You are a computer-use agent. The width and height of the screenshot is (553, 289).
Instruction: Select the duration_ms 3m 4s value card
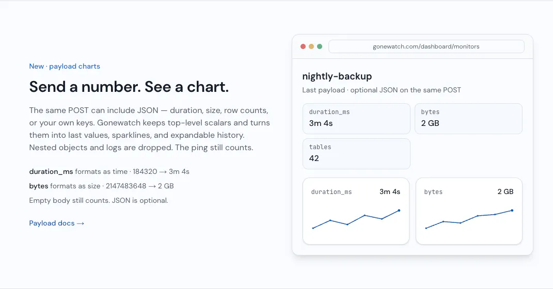[356, 118]
